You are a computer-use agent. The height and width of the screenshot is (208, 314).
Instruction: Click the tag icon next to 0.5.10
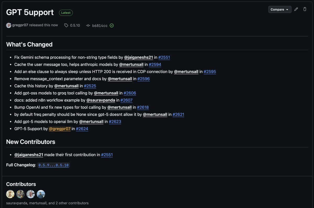[x=66, y=25]
